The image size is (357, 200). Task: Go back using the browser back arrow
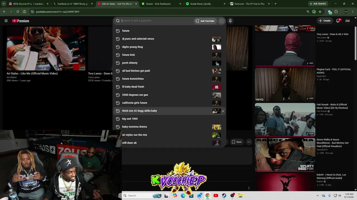(4, 12)
